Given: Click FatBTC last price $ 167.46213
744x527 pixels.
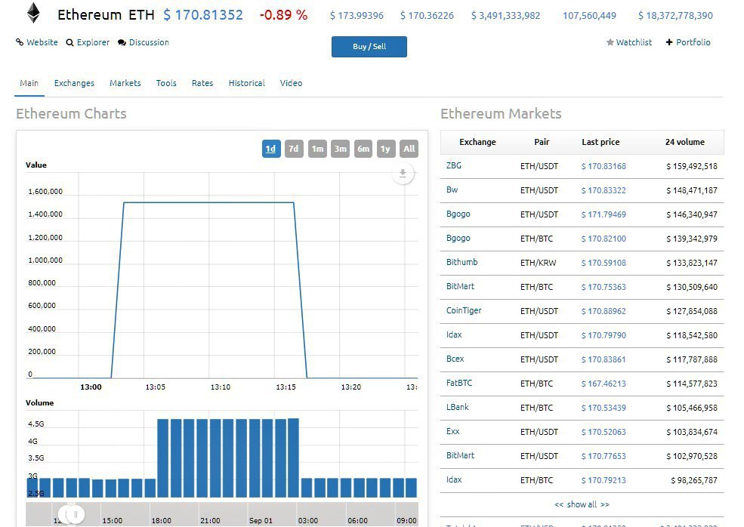Looking at the screenshot, I should 604,384.
